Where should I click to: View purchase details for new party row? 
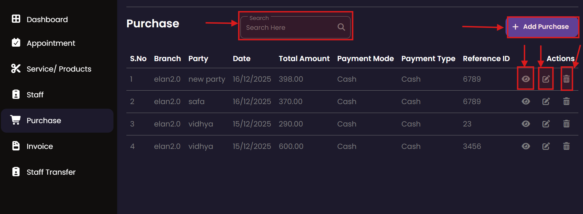(x=526, y=79)
